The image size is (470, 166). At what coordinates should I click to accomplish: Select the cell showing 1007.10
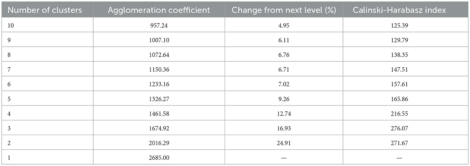click(x=159, y=40)
